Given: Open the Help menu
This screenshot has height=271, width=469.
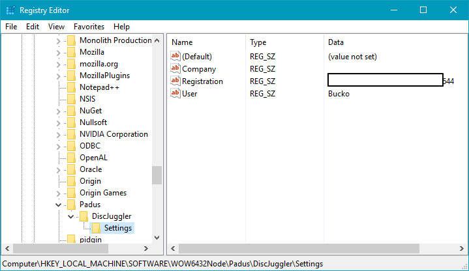Looking at the screenshot, I should (121, 27).
